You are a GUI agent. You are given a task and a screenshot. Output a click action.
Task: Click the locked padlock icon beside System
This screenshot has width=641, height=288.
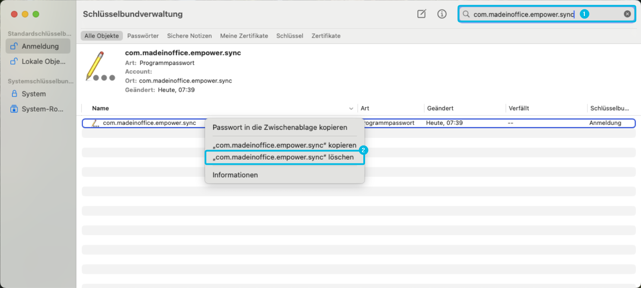[x=14, y=93]
